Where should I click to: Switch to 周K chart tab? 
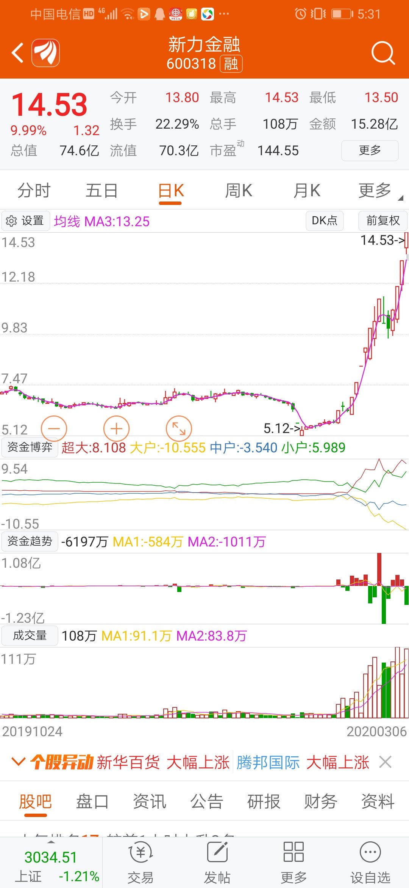coord(239,191)
